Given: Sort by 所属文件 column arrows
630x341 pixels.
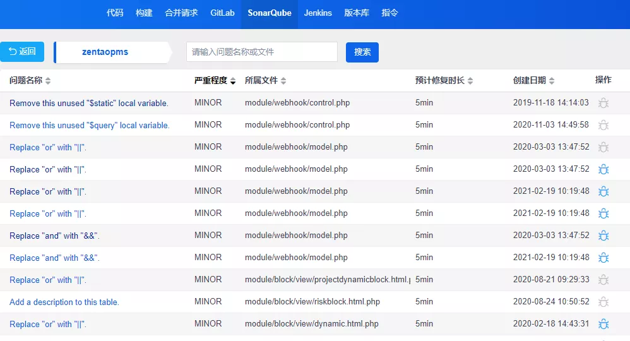Looking at the screenshot, I should (283, 81).
